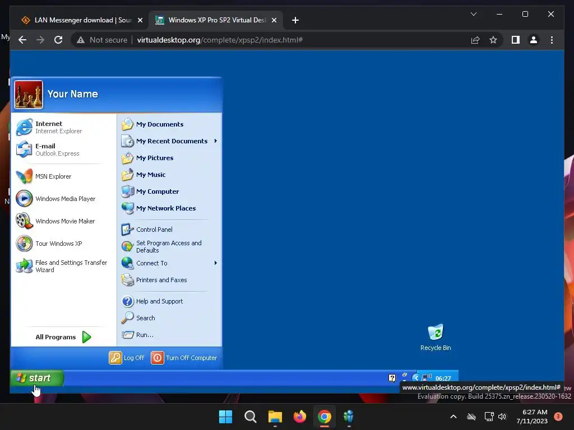Open Set Program Access and Defaults
This screenshot has width=574, height=430.
[161, 246]
